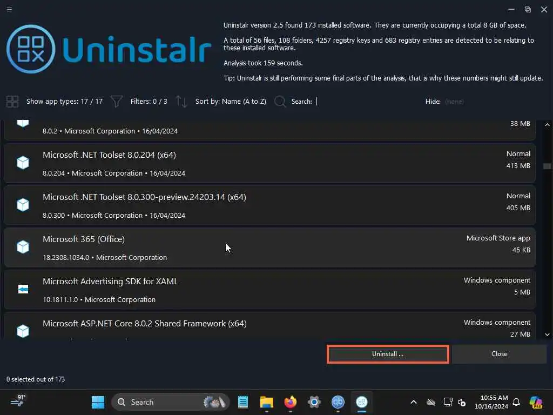
Task: Open Settings gear from the taskbar
Action: pos(314,402)
